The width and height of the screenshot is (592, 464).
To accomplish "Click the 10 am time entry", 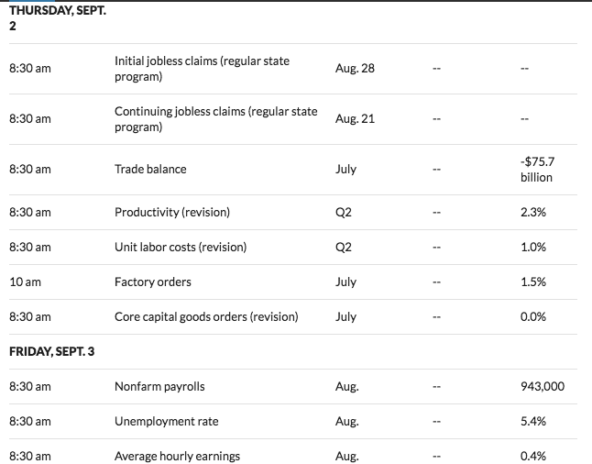I will [24, 282].
